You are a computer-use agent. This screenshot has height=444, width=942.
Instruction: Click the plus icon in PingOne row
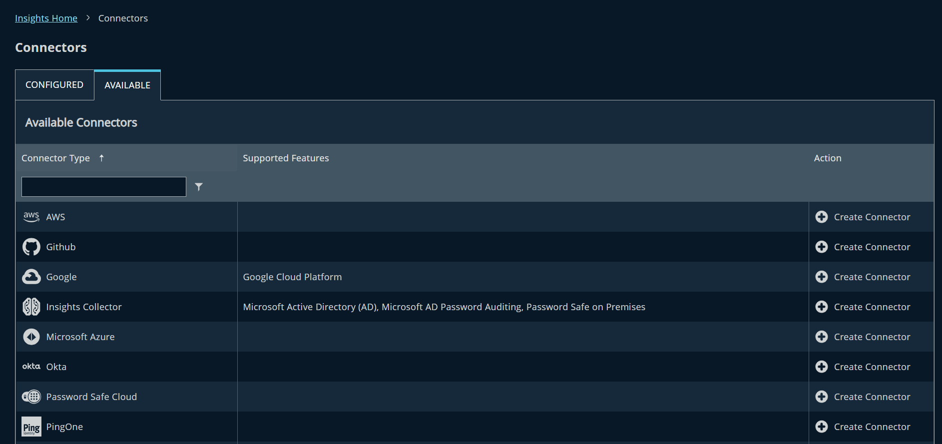click(822, 427)
